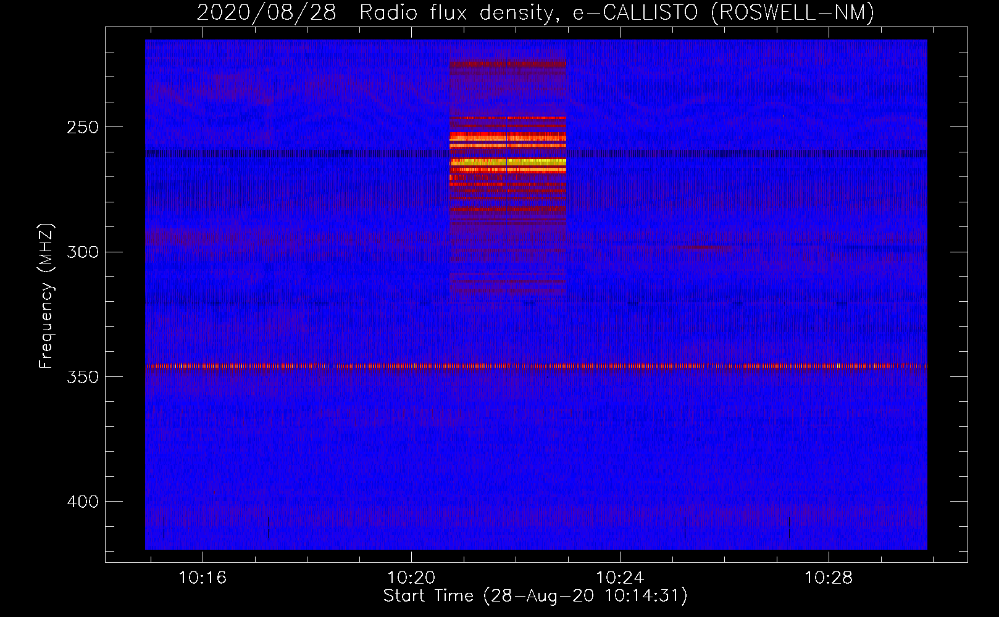Viewport: 999px width, 617px height.
Task: Click the bright yellow burst band near 265 MHz
Action: [x=508, y=164]
